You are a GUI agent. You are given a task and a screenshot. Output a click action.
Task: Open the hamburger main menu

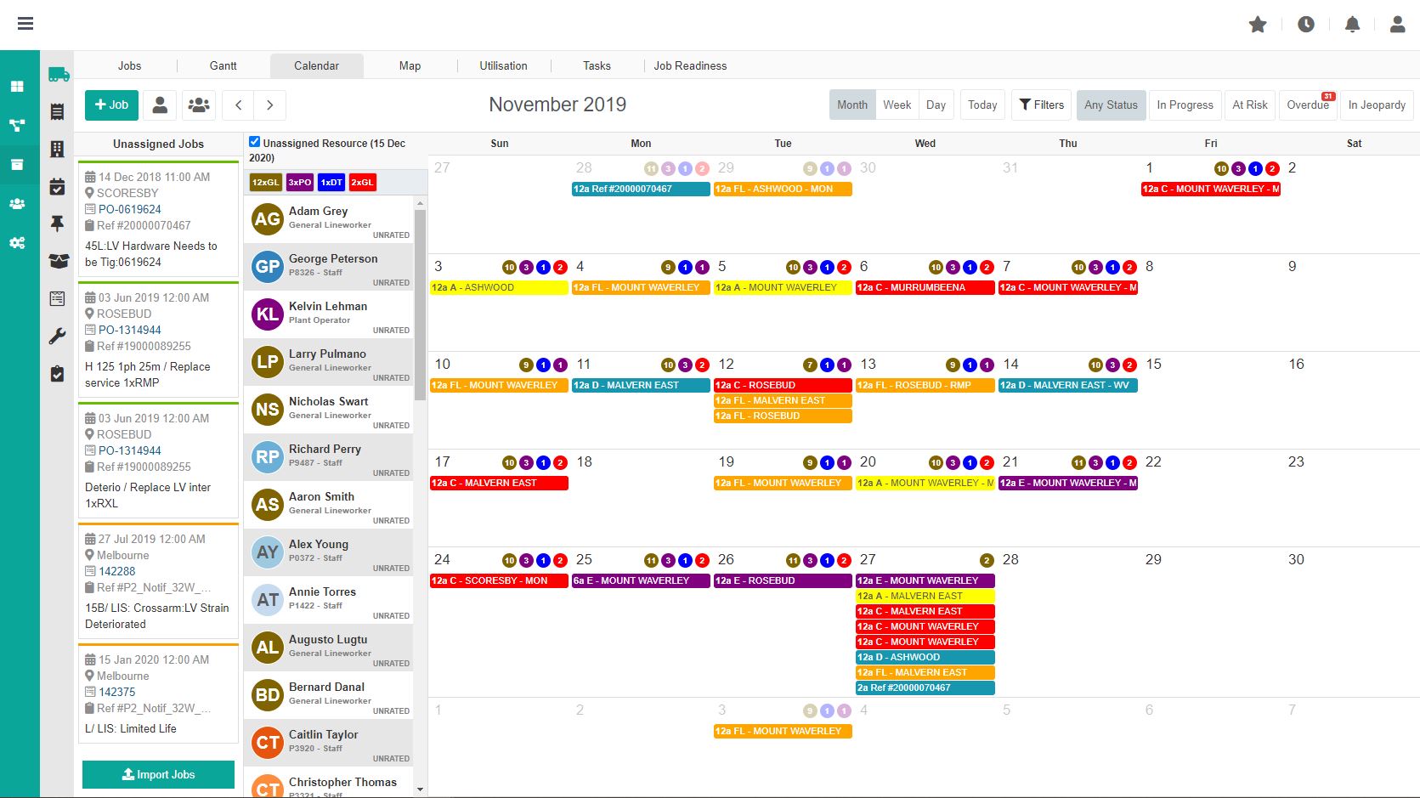click(x=25, y=24)
